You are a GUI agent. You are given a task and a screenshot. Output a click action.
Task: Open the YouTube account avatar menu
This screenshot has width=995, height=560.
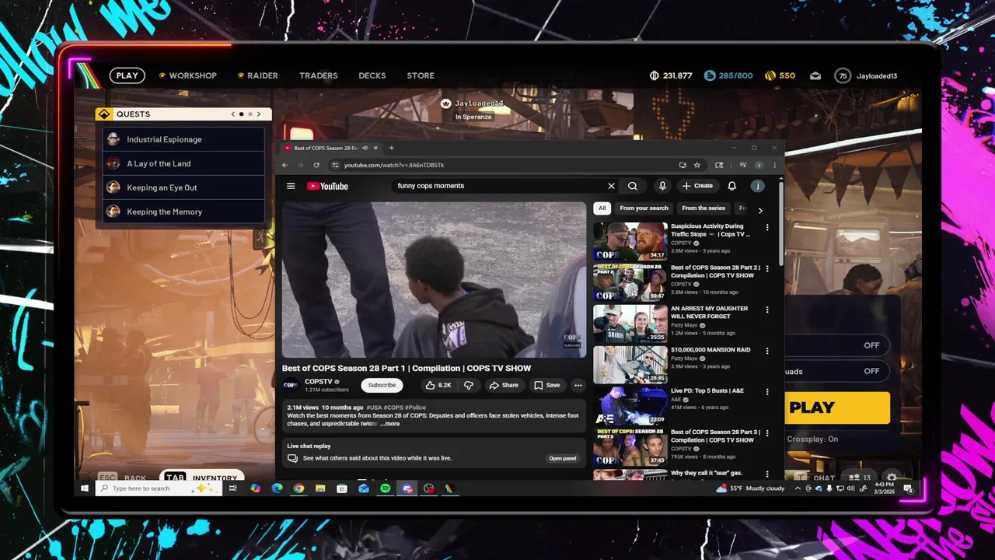pos(757,186)
